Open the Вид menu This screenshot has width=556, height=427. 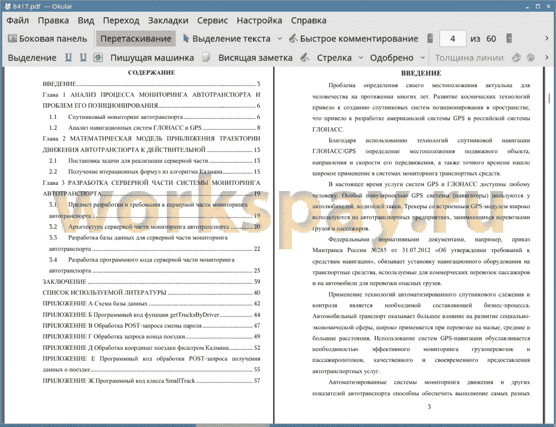point(86,21)
